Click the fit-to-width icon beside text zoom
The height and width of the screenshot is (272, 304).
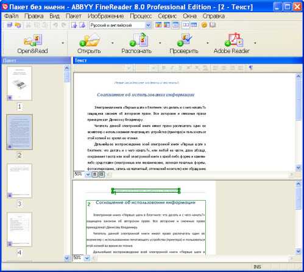pyautogui.click(x=95, y=174)
